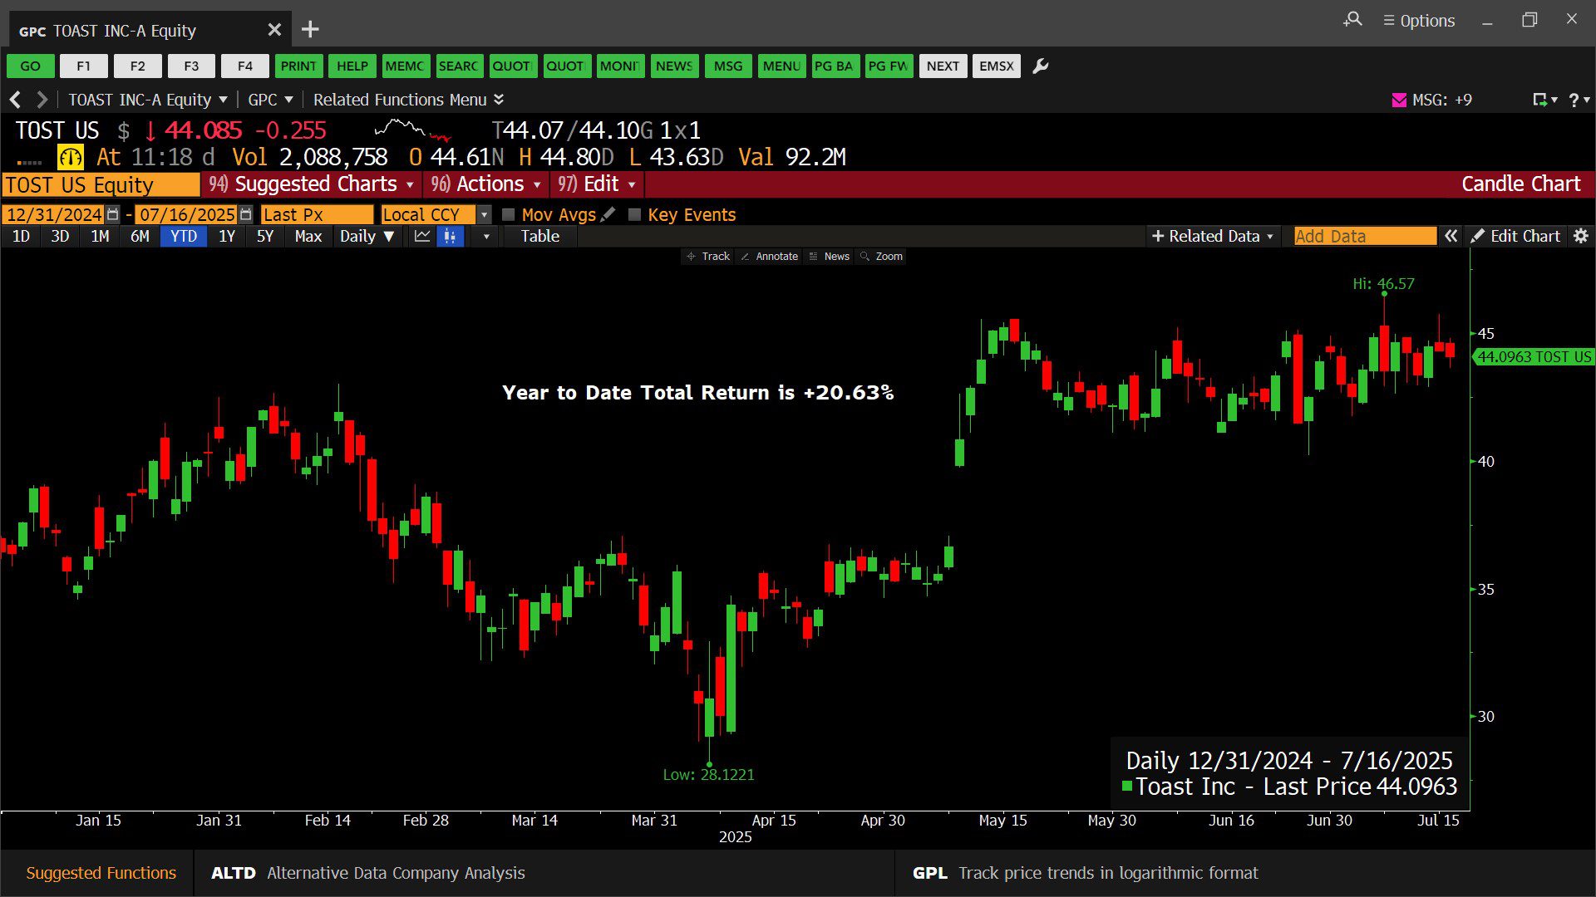Open the question mark help icon

[1574, 100]
